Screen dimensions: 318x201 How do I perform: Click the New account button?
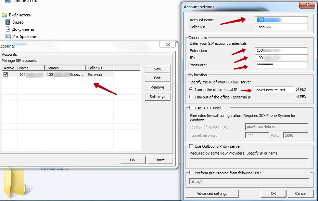(x=157, y=69)
